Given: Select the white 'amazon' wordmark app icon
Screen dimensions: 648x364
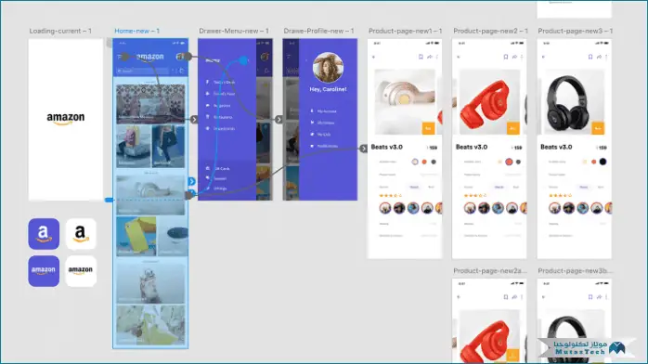Looking at the screenshot, I should pos(81,271).
